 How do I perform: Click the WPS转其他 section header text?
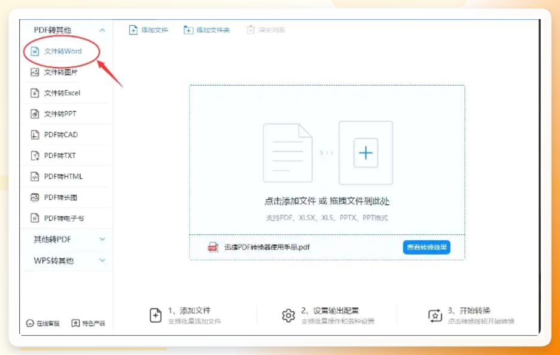(x=53, y=260)
